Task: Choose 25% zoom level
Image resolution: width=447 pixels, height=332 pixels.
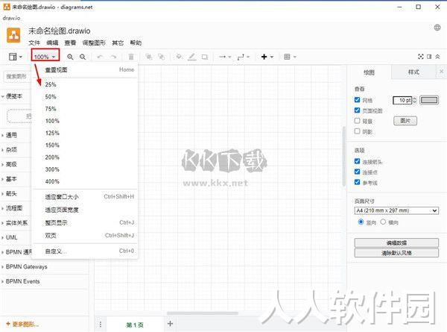Action: [85, 84]
